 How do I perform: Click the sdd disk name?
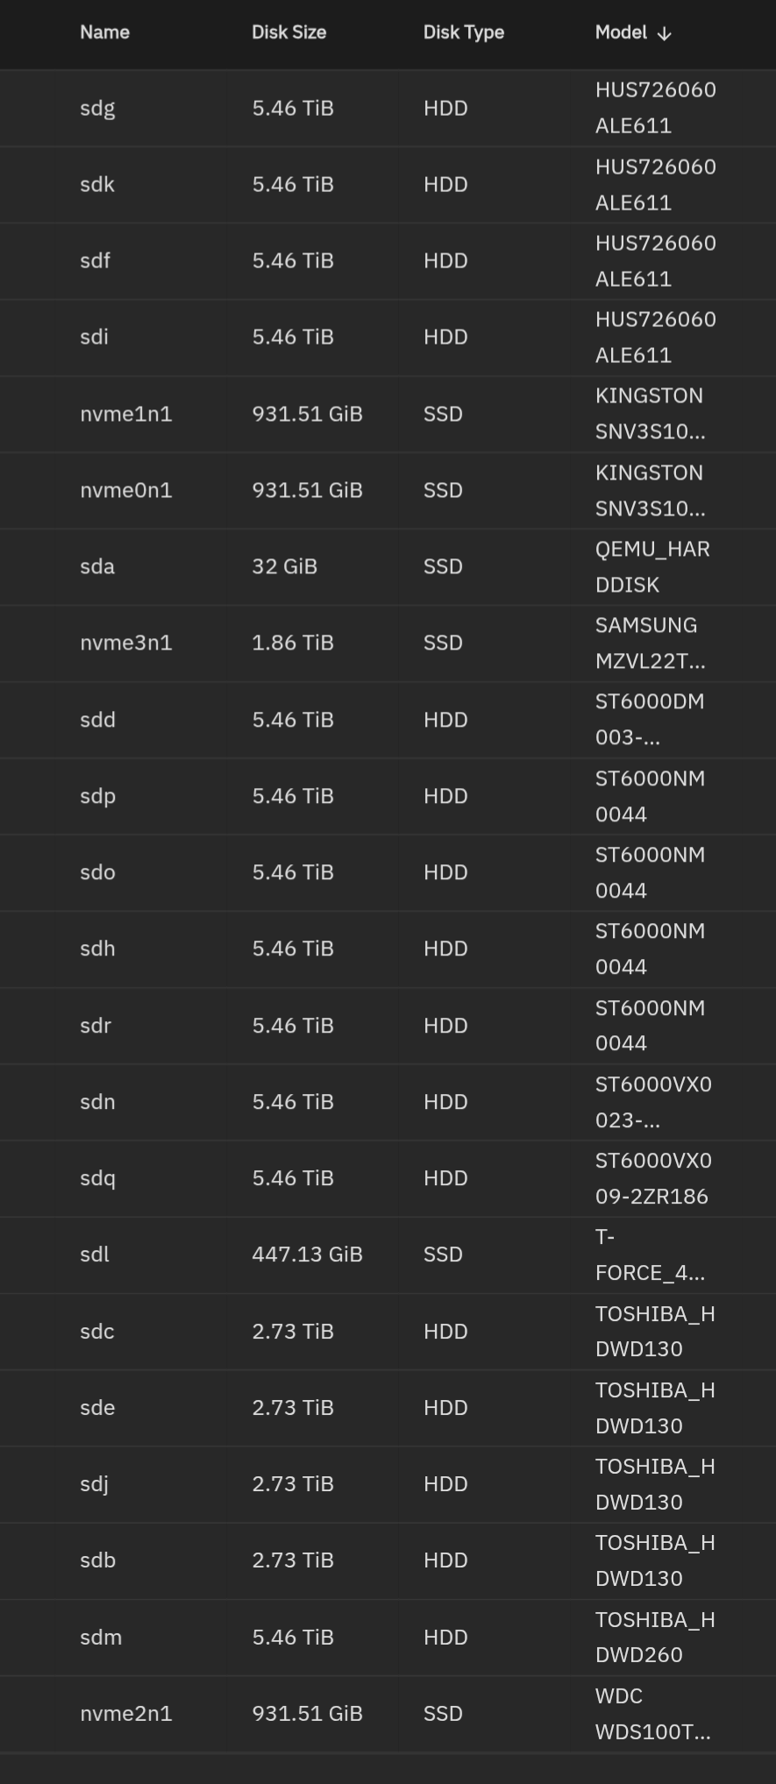pyautogui.click(x=97, y=720)
